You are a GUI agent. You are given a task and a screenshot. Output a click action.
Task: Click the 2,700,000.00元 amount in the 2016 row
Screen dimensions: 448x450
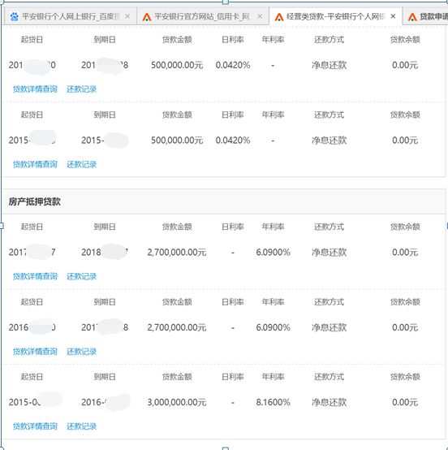pos(177,327)
